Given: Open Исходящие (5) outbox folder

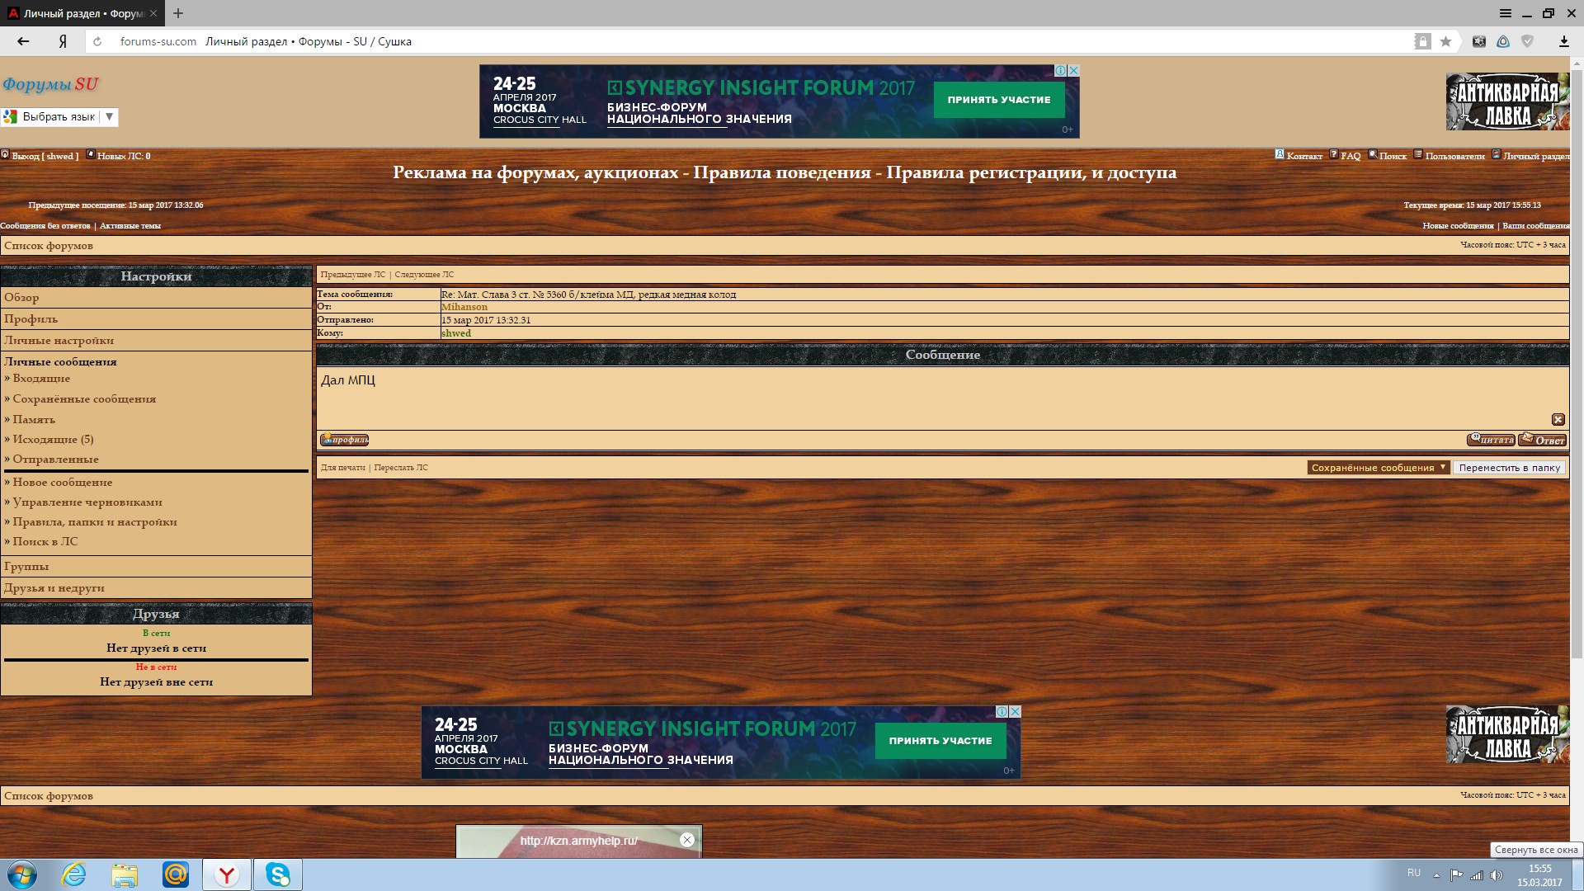Looking at the screenshot, I should pos(53,439).
